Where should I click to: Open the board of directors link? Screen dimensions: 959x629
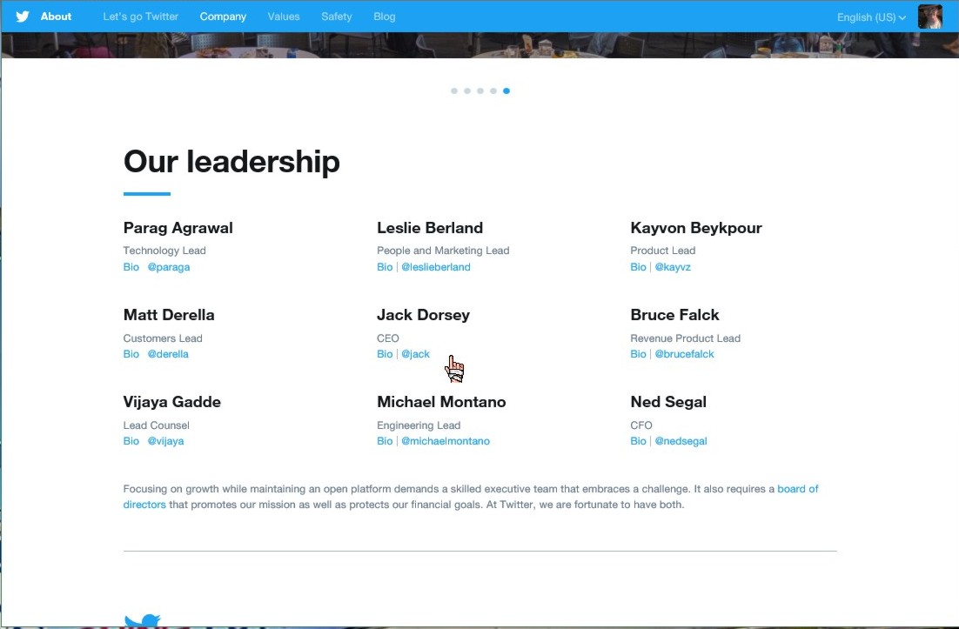[797, 489]
